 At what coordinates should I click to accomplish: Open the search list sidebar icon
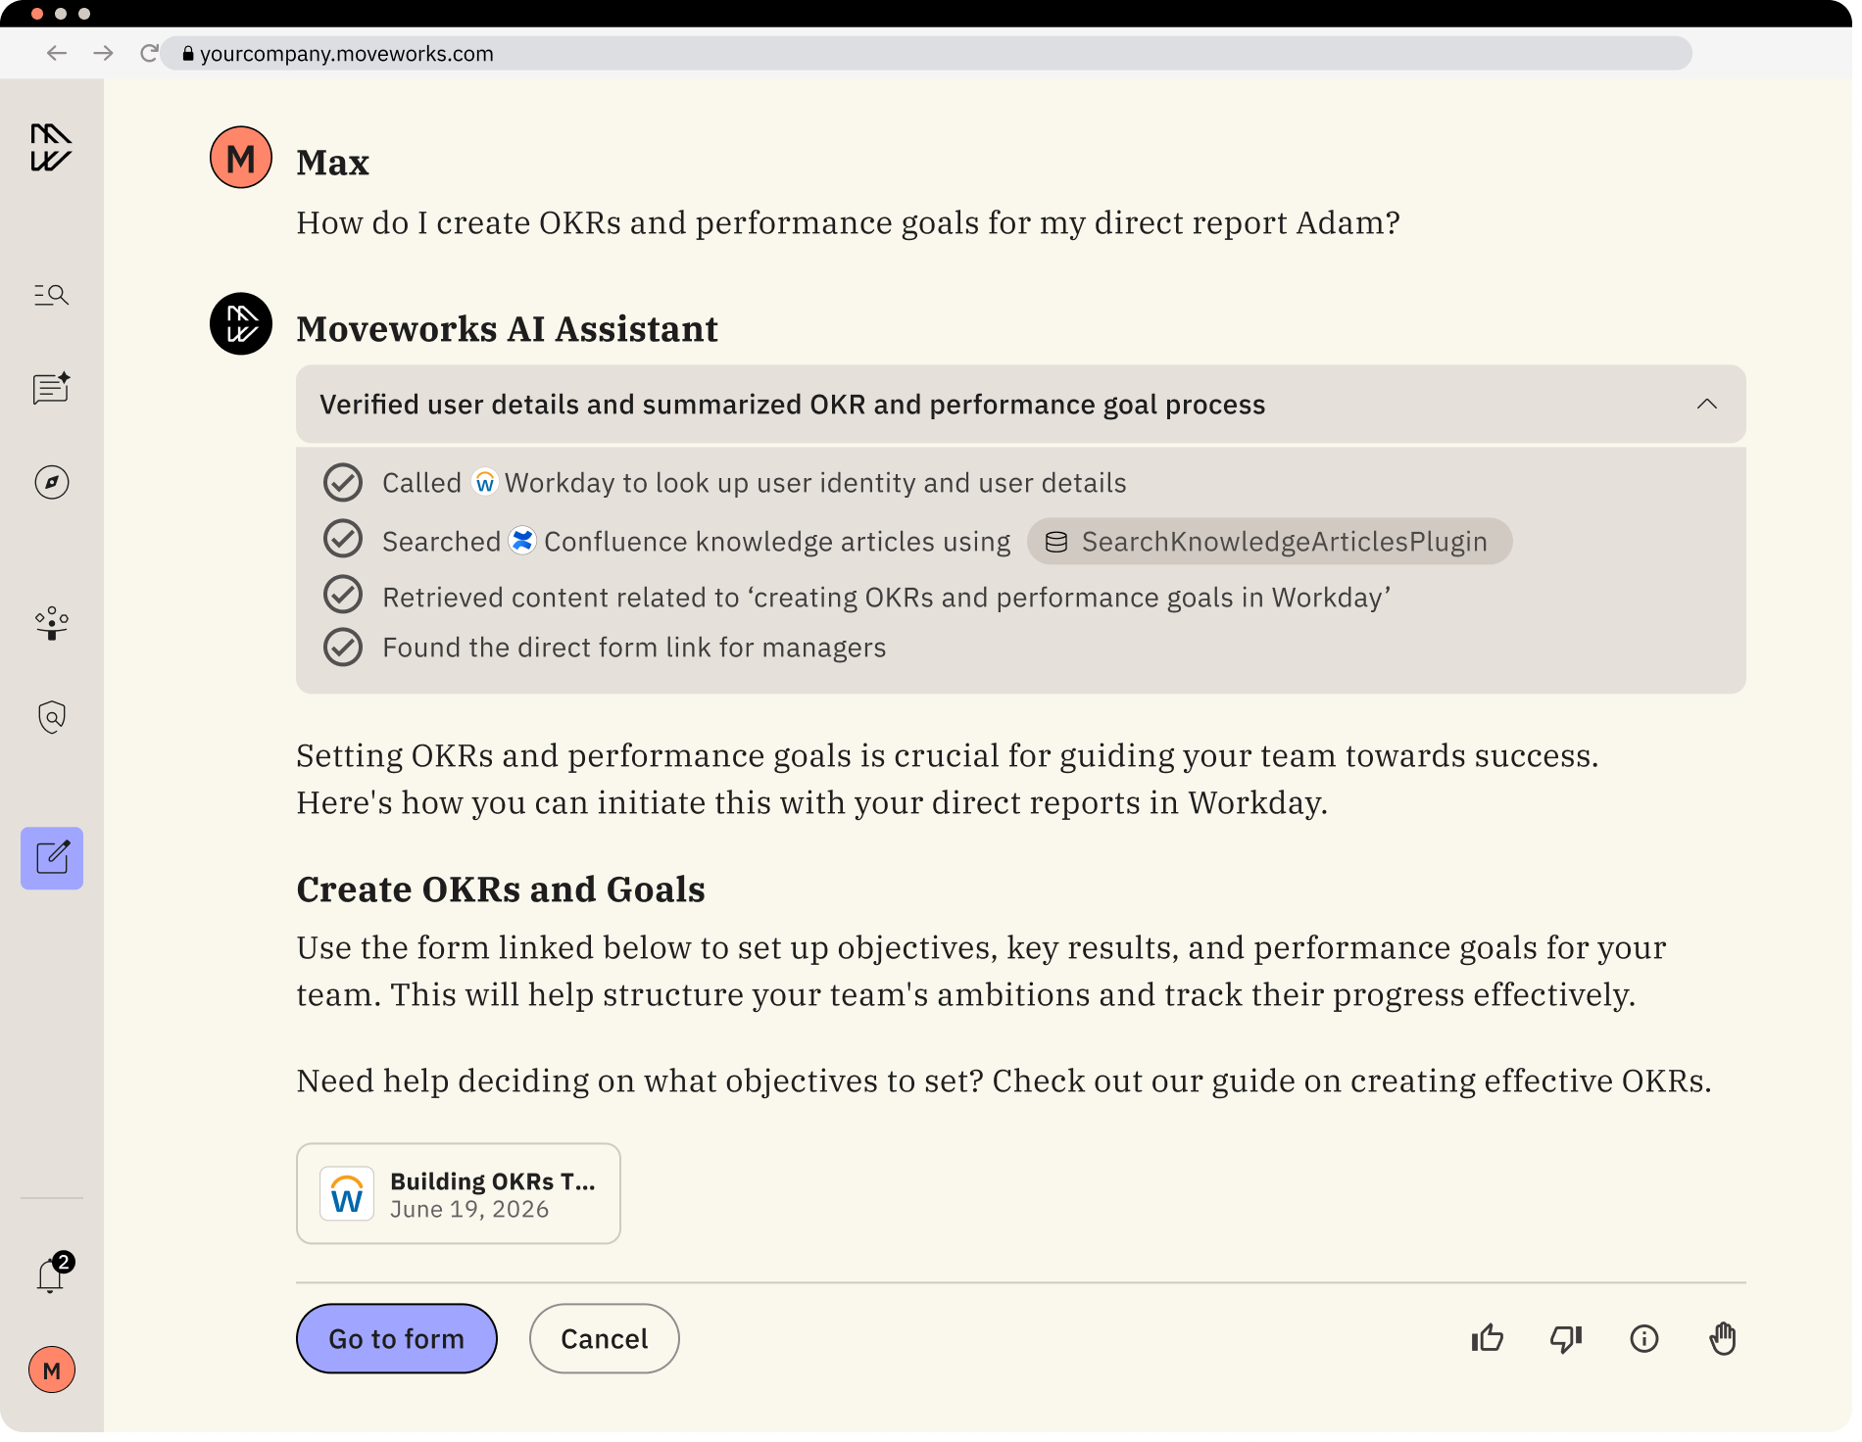(51, 295)
